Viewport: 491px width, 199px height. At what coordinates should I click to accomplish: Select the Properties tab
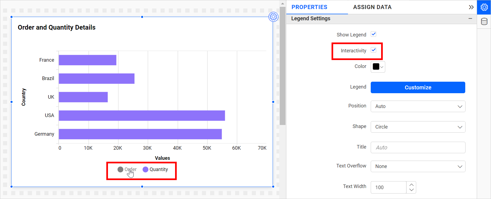[309, 7]
